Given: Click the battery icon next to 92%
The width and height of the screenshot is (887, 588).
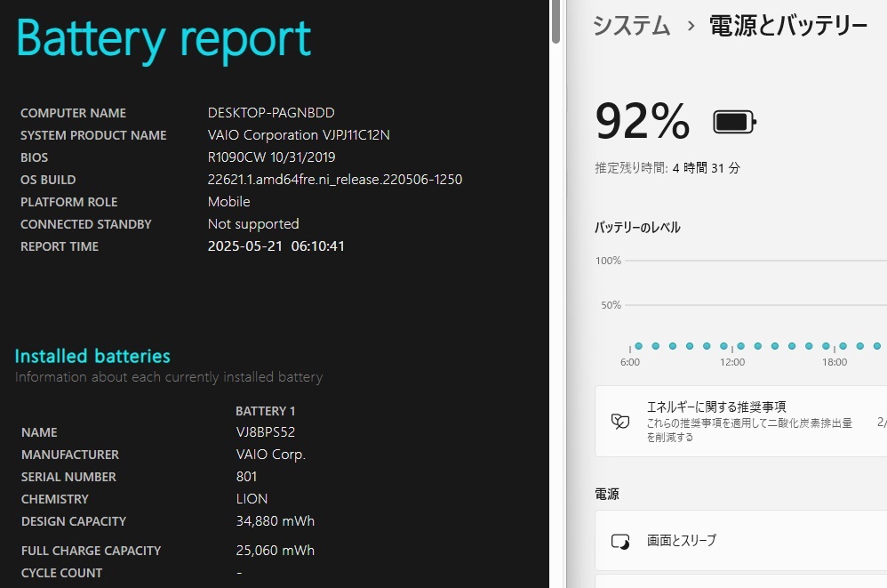Looking at the screenshot, I should coord(734,122).
